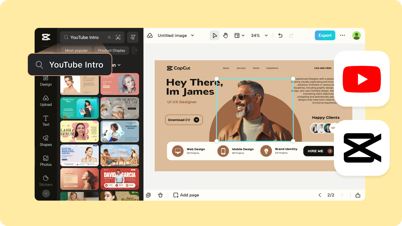The width and height of the screenshot is (402, 226).
Task: Go to the next page
Action: (x=342, y=195)
